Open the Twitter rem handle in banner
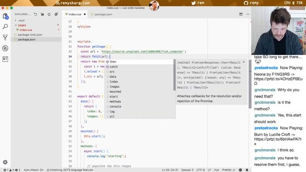The image size is (306, 172). tap(198, 3)
